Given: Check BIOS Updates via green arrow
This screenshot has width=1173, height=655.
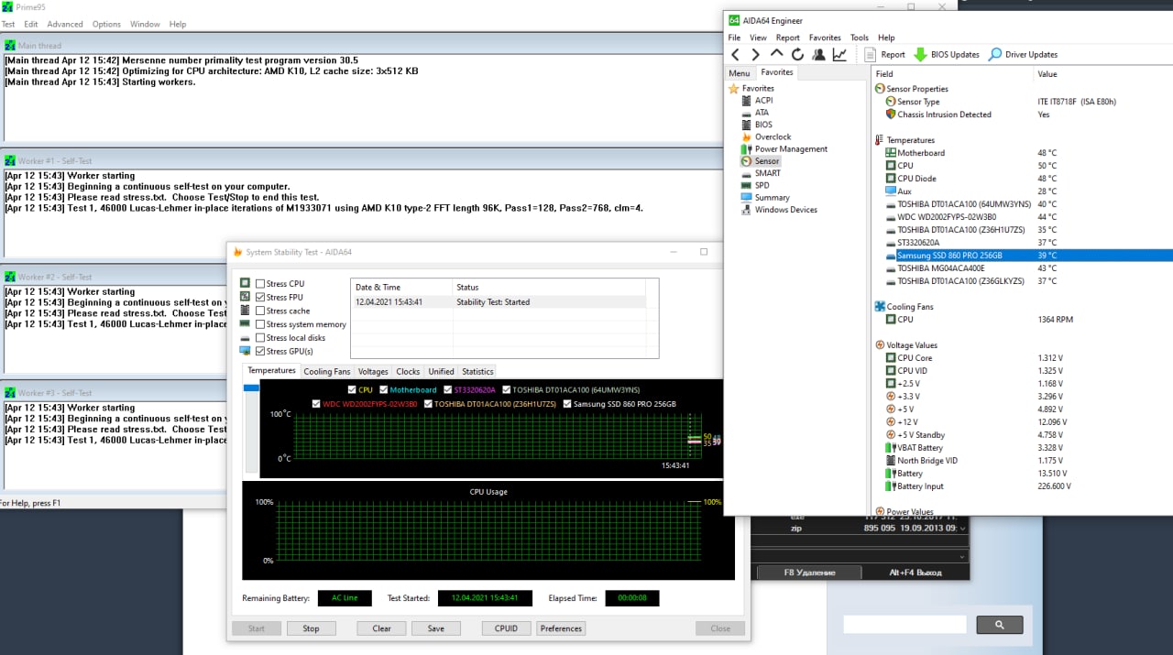Looking at the screenshot, I should point(947,54).
